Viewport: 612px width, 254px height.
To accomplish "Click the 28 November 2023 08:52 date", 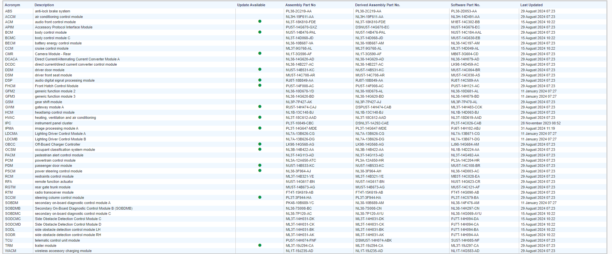I will [540, 123].
